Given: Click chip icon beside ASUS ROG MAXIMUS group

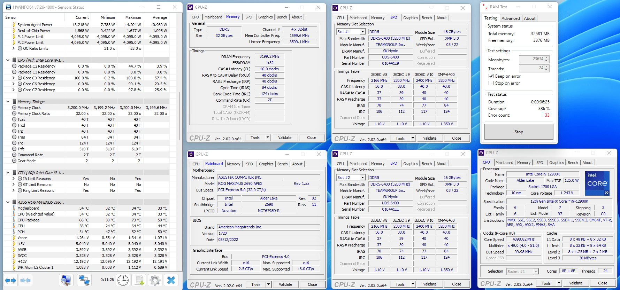Looking at the screenshot, I should (14, 202).
